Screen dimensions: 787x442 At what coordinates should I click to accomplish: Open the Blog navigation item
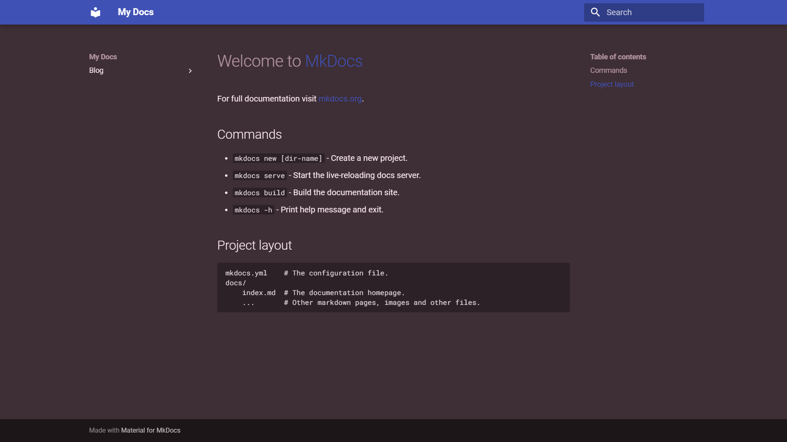coord(96,70)
